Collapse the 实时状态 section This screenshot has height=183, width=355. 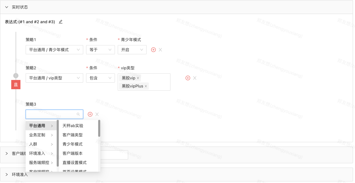[7, 7]
